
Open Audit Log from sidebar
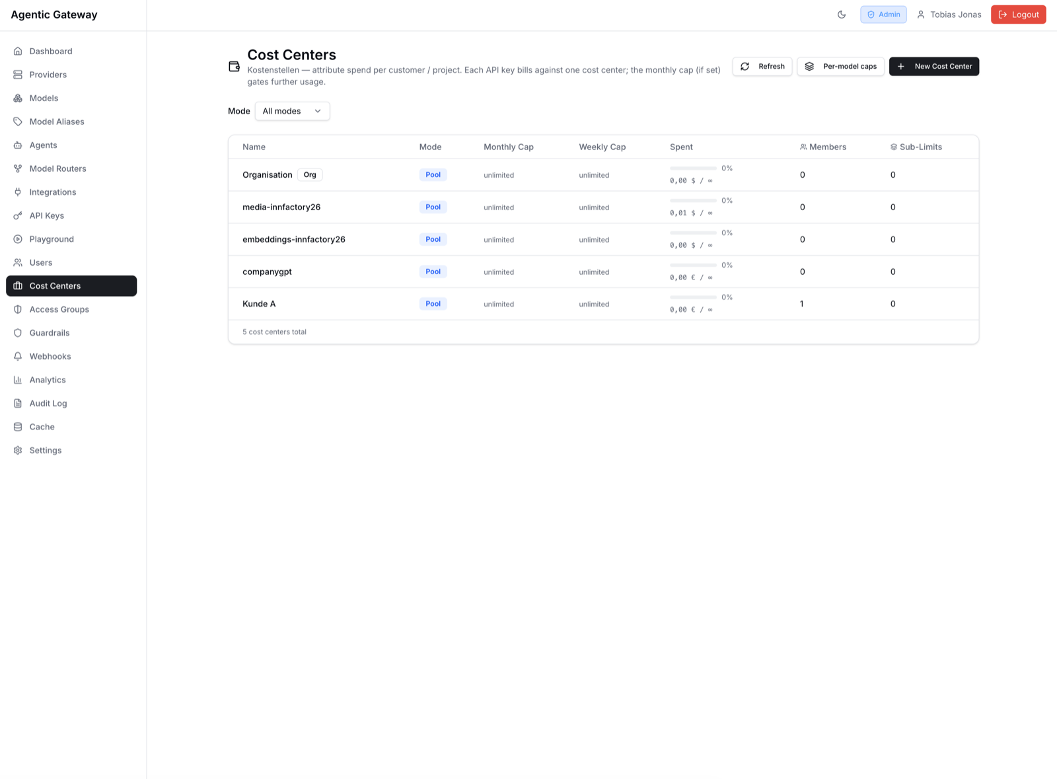tap(71, 403)
